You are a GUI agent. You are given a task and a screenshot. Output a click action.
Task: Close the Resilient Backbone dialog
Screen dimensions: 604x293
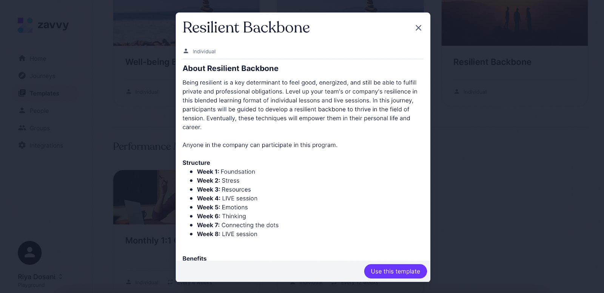(x=418, y=28)
